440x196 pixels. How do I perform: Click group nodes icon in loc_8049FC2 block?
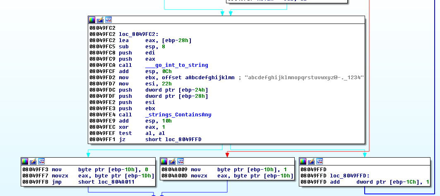108,20
